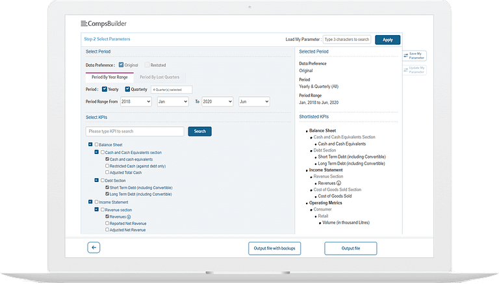Uncheck the Quarterly period checkbox

point(127,89)
